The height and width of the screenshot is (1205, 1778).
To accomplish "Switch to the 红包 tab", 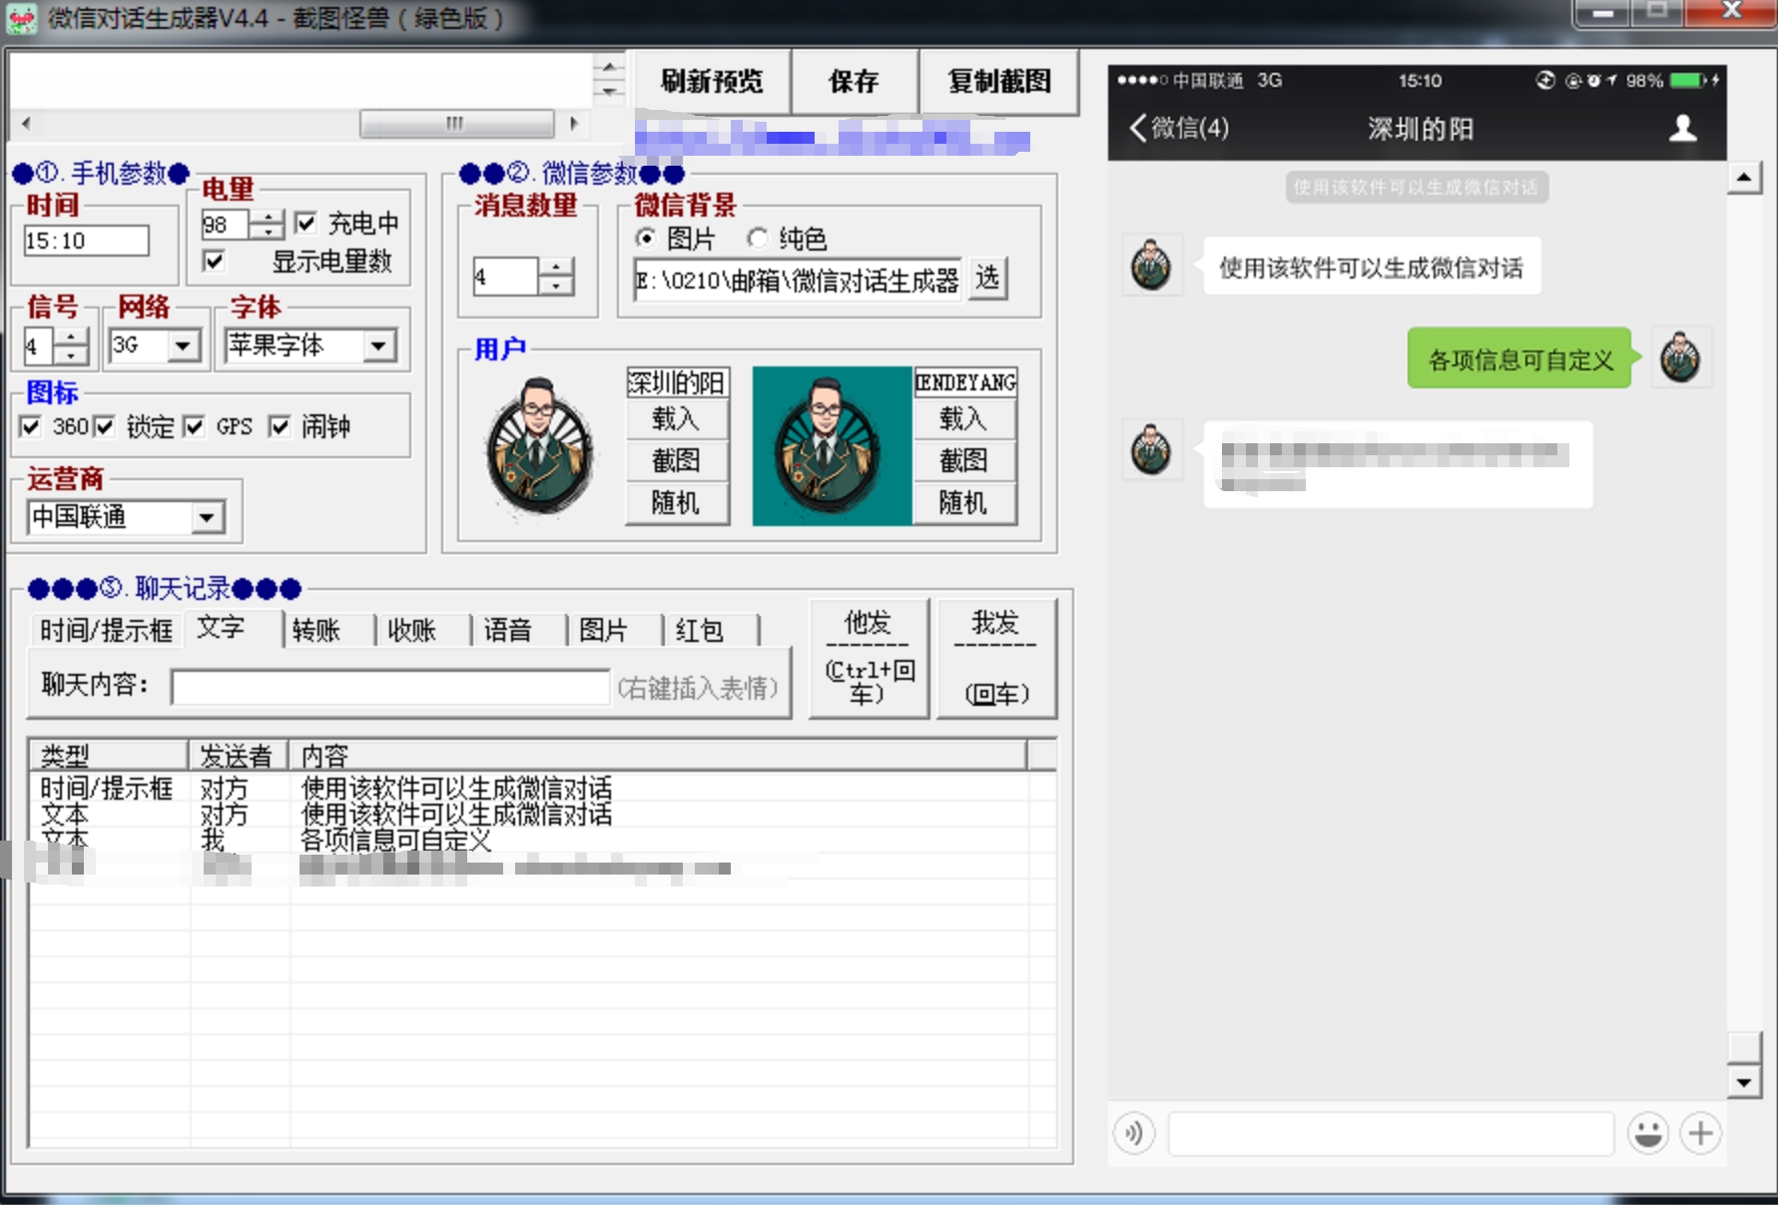I will tap(700, 630).
